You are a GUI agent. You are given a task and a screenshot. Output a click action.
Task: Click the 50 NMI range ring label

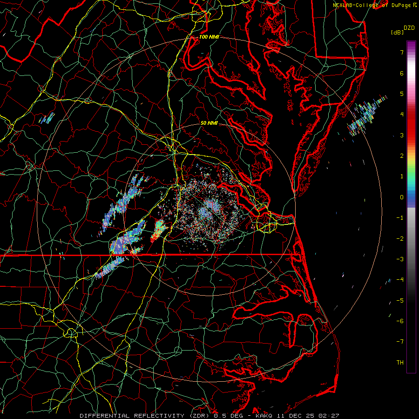click(209, 123)
